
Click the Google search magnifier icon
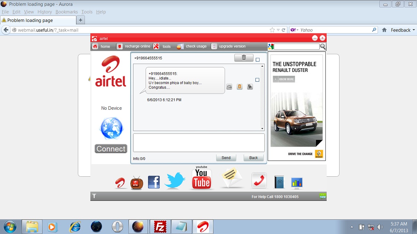[323, 47]
